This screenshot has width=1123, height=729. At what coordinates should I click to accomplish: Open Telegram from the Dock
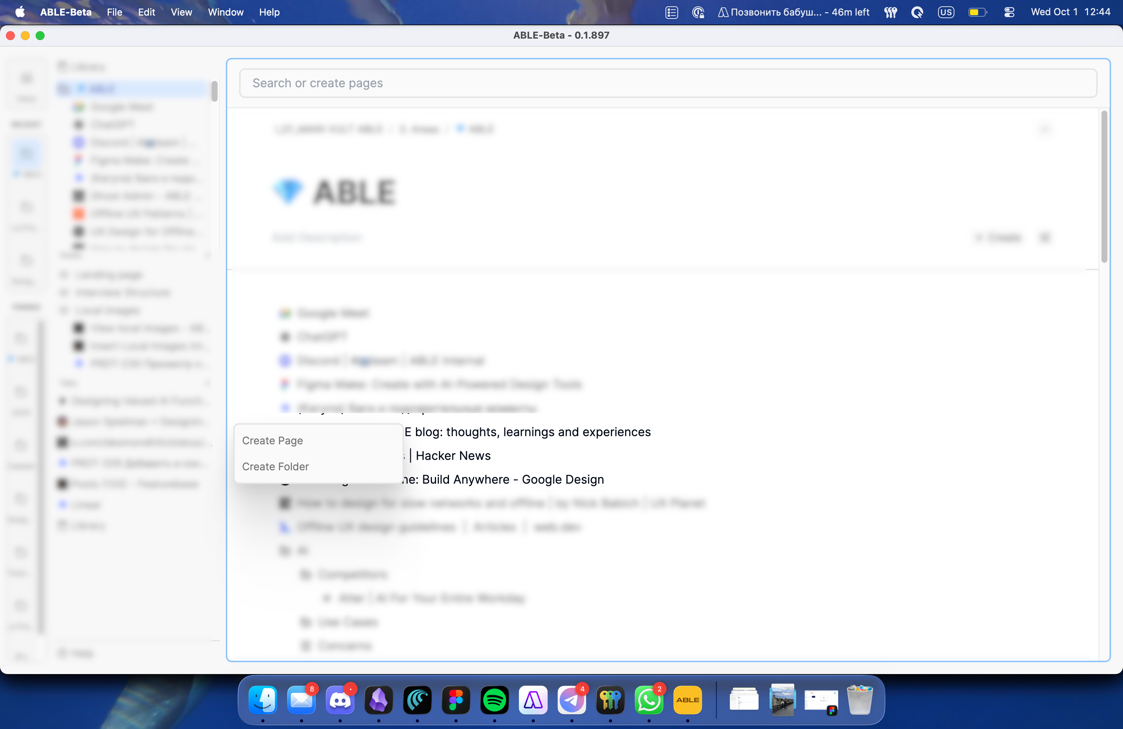(572, 699)
